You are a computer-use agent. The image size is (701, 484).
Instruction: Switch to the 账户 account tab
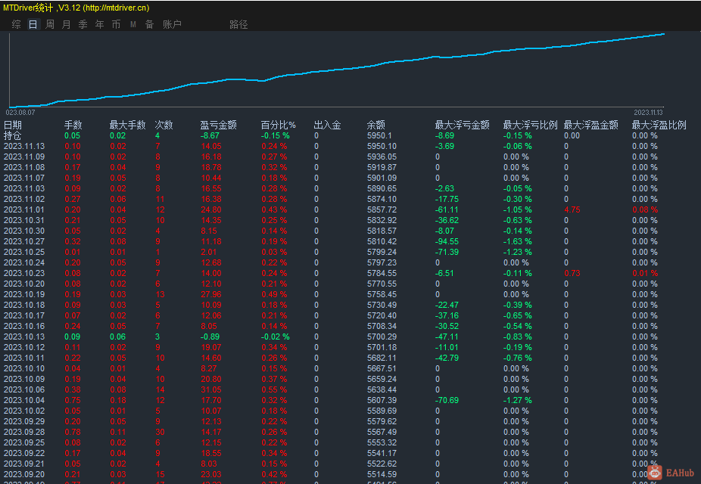click(x=172, y=24)
